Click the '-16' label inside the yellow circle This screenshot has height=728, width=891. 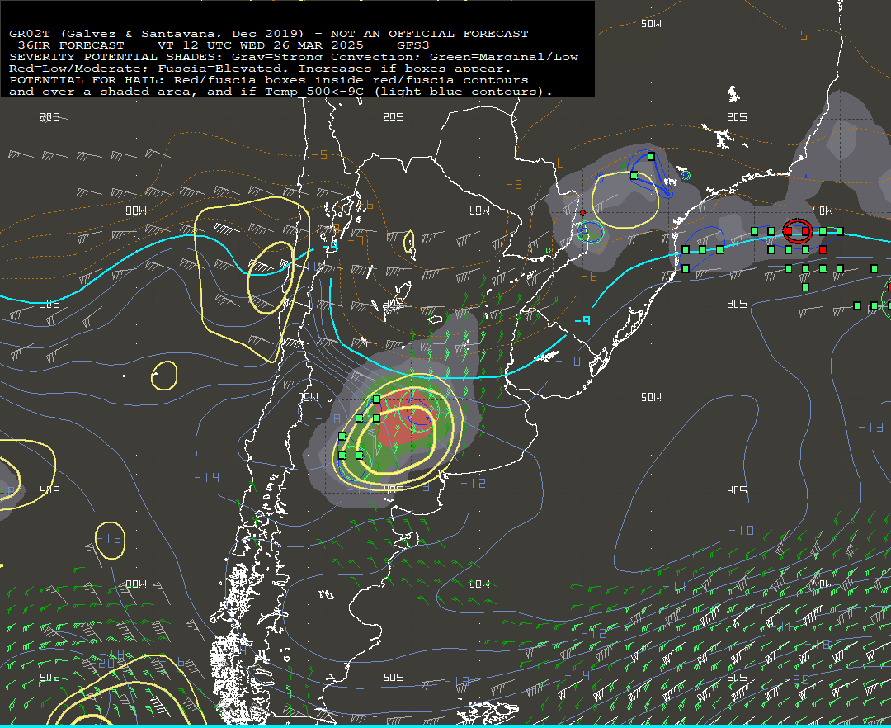(x=109, y=538)
